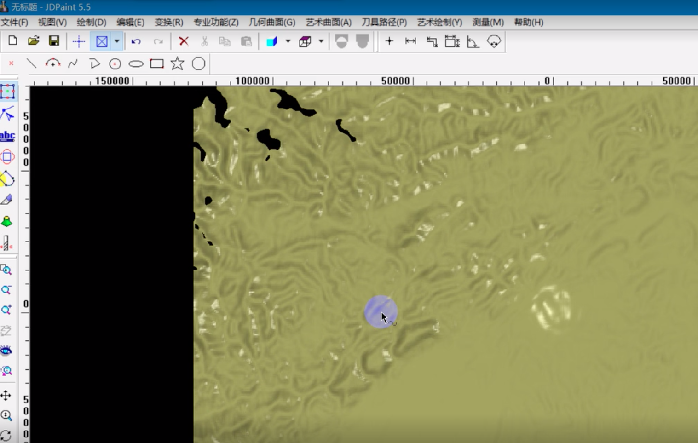Click the blue crosshair snap icon
This screenshot has height=443, width=698.
pos(79,41)
